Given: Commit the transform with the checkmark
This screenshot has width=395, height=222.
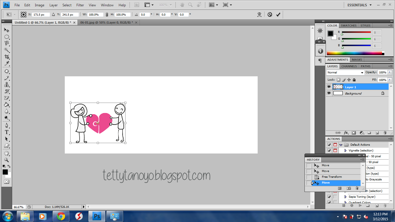Looking at the screenshot, I should tap(278, 14).
